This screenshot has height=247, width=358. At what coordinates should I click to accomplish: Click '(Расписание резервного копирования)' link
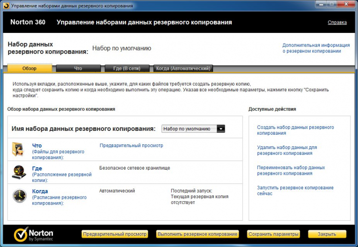coord(59,200)
